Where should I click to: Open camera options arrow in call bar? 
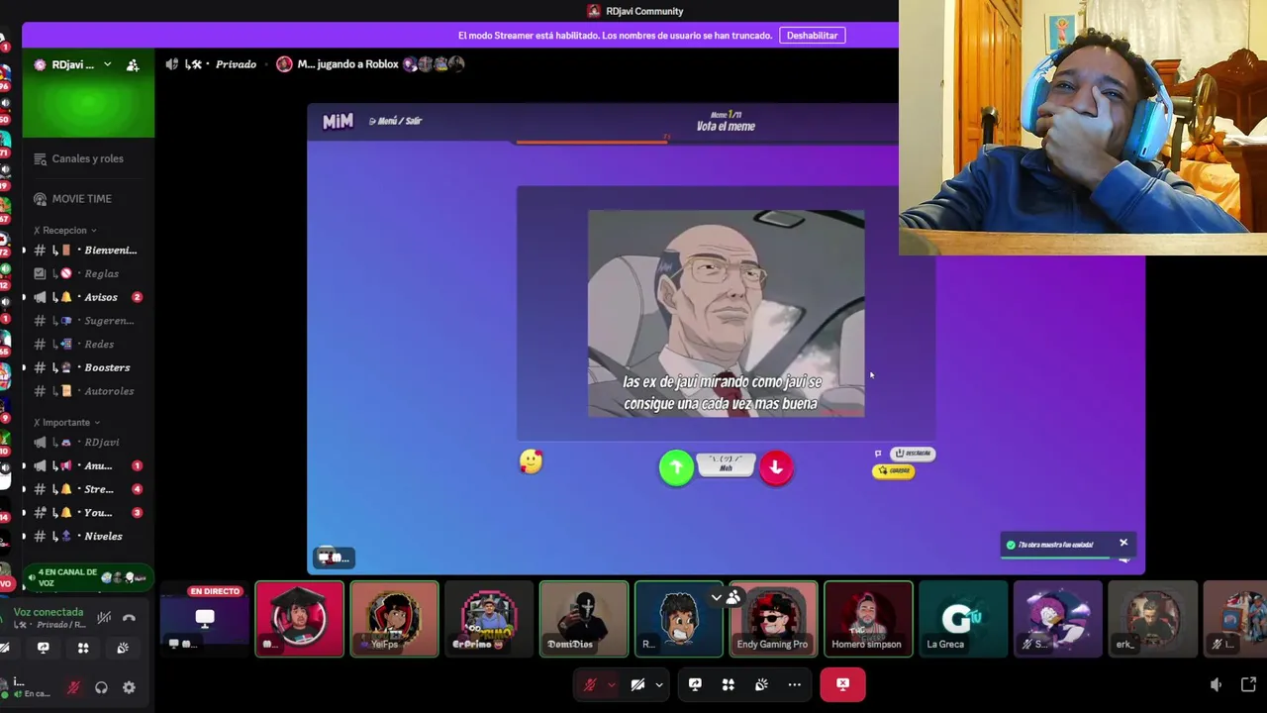click(658, 684)
